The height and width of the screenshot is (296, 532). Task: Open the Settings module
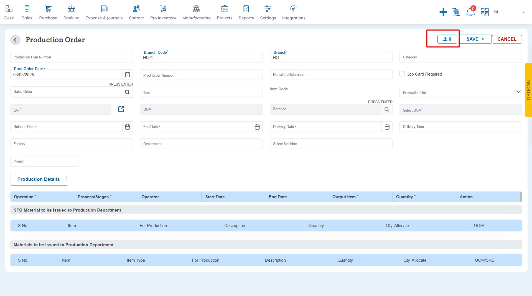point(268,12)
